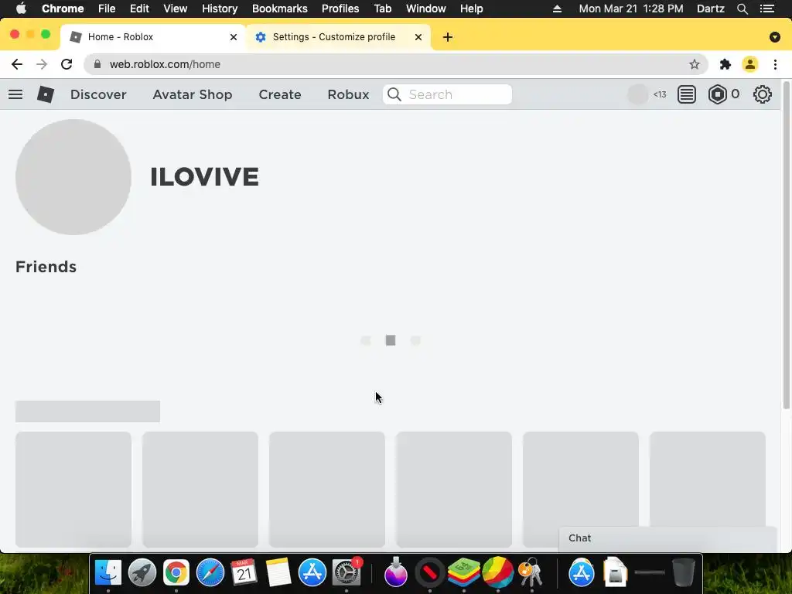Click the avatar headshot in navbar
The width and height of the screenshot is (792, 594).
pos(637,94)
